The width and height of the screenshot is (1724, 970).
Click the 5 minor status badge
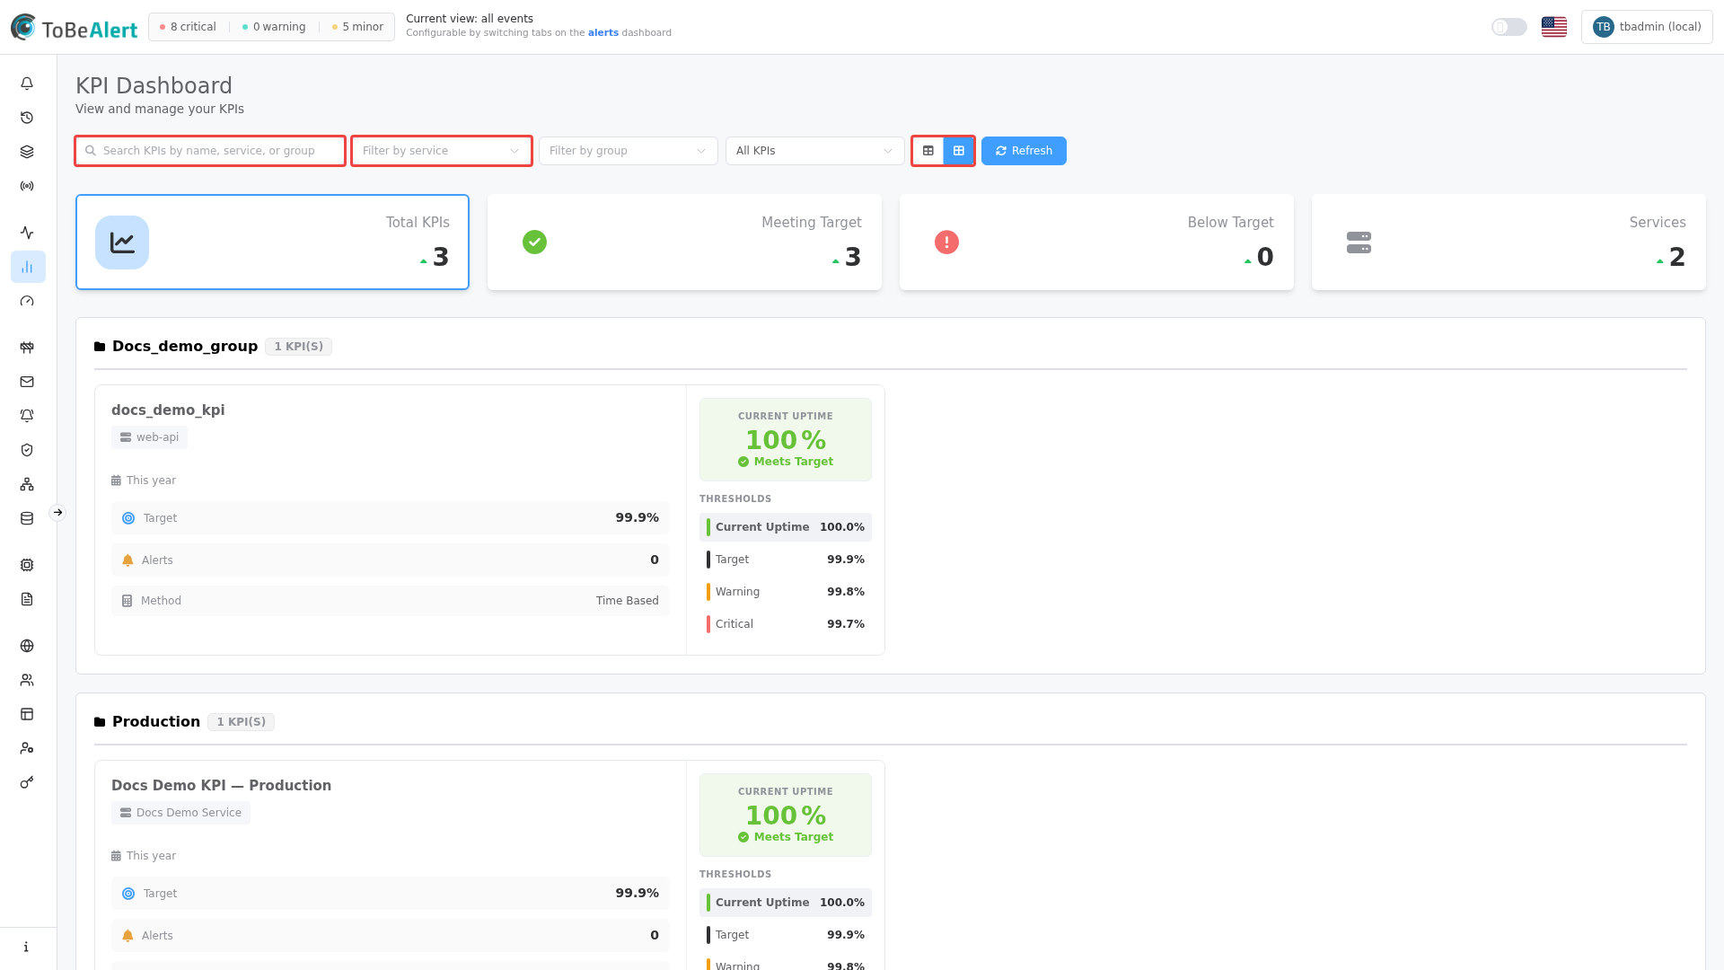coord(357,27)
